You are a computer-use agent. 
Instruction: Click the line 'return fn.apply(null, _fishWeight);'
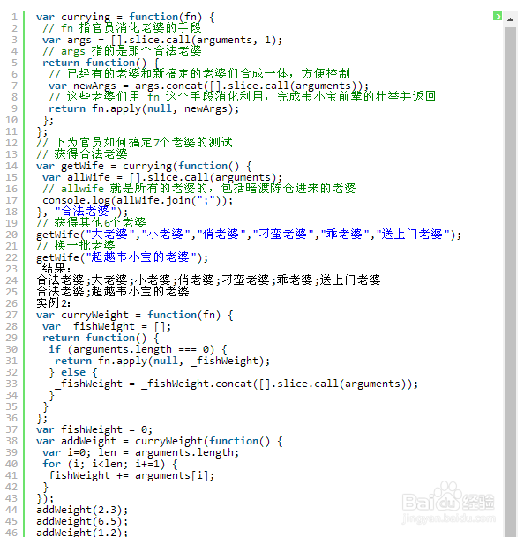tap(162, 361)
